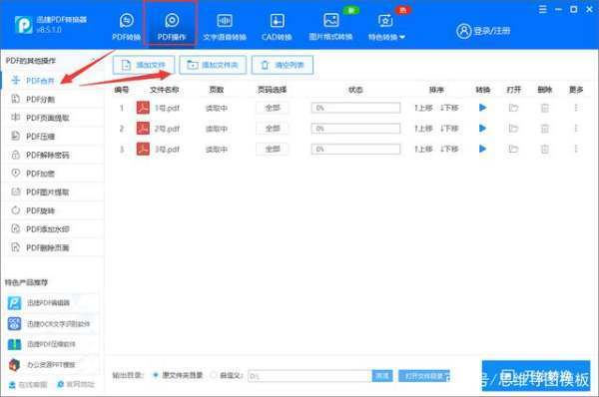Click the 浏览 browse button

tap(382, 376)
